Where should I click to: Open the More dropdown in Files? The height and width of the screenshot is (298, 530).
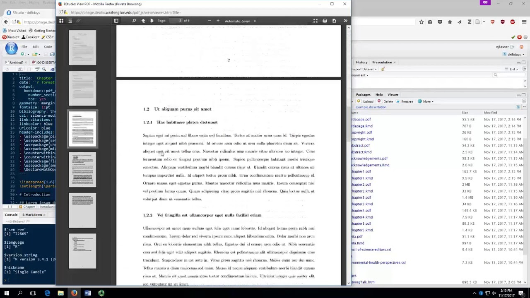[x=425, y=101]
